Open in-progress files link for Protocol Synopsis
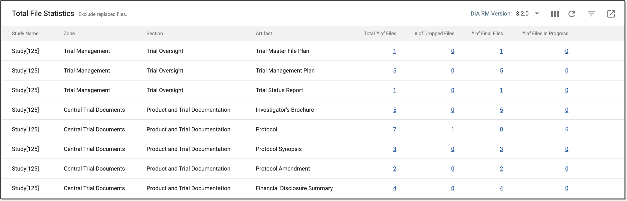The height and width of the screenshot is (201, 627). tap(567, 149)
